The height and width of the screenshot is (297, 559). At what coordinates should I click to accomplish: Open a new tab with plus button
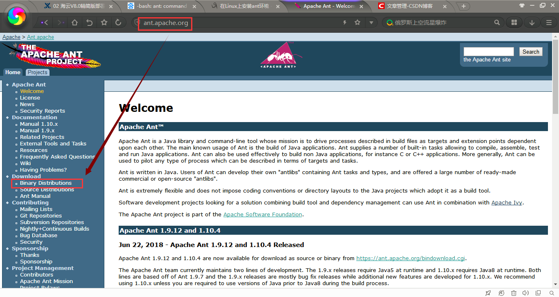(x=463, y=6)
